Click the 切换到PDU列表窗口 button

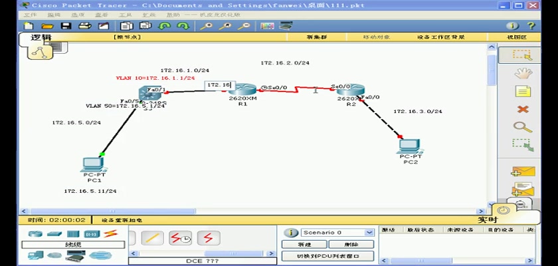327,256
